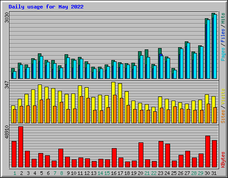Image resolution: width=228 pixels, height=178 pixels.
Task: Click green day label 22 on the x-axis
Action: click(x=154, y=173)
